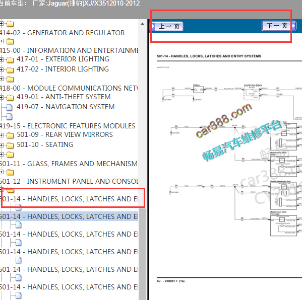Expand the 501-09 Rear View Mirrors folder
Image resolution: width=302 pixels, height=300 pixels.
click(x=2, y=135)
